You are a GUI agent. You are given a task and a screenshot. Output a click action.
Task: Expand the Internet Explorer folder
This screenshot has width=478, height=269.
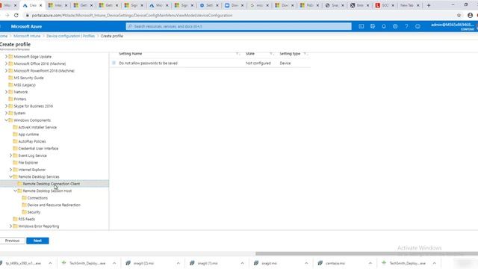click(10, 170)
